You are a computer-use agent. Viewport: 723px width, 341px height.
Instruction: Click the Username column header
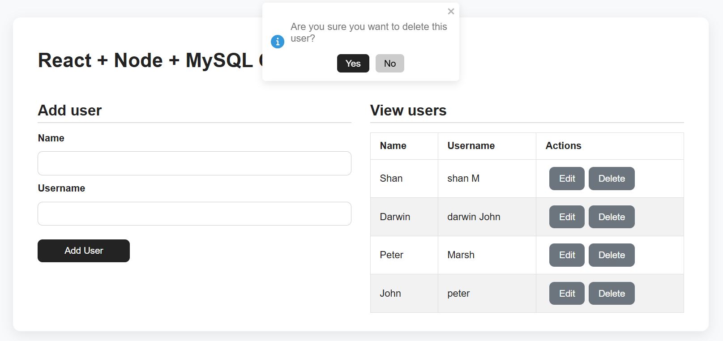tap(471, 146)
